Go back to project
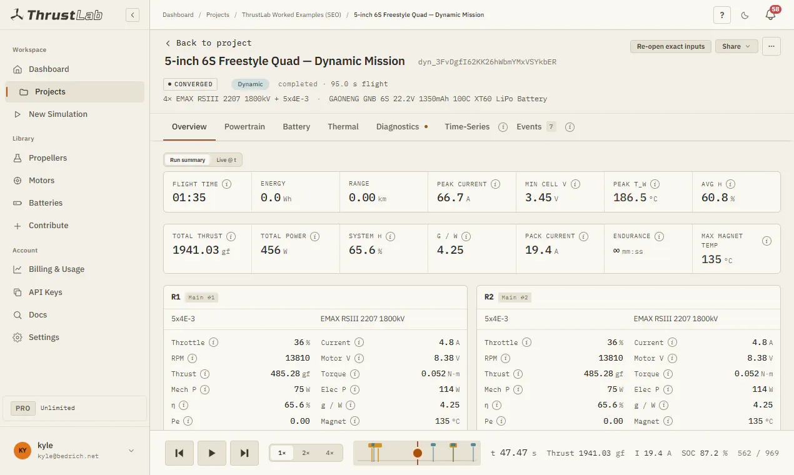 208,43
